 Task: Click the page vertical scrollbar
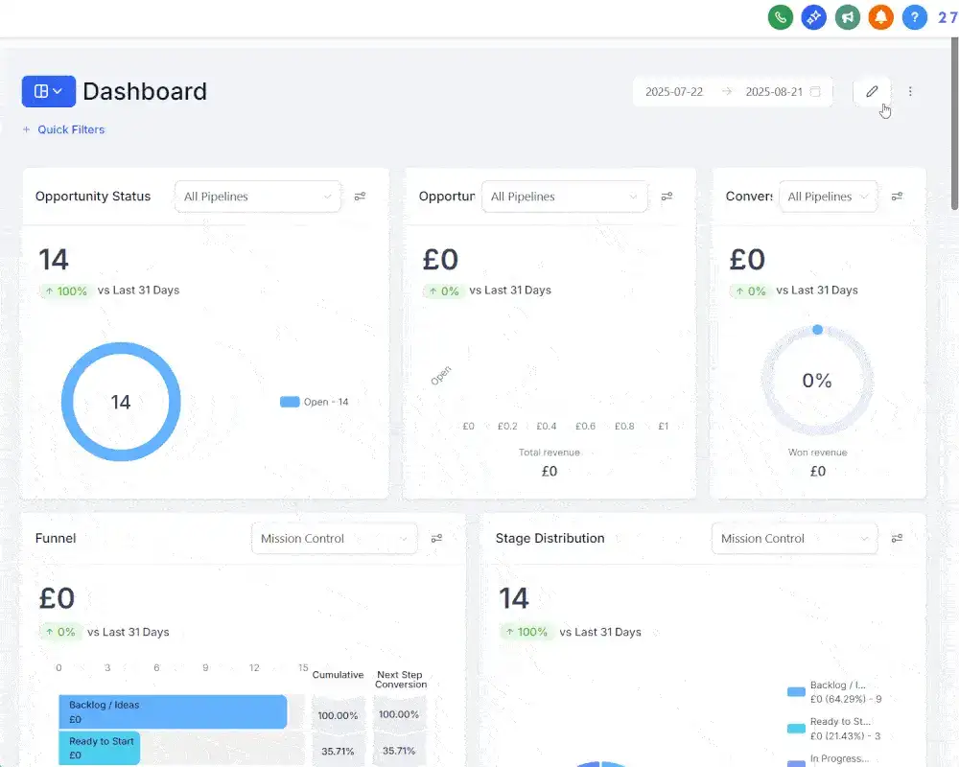coord(954,124)
